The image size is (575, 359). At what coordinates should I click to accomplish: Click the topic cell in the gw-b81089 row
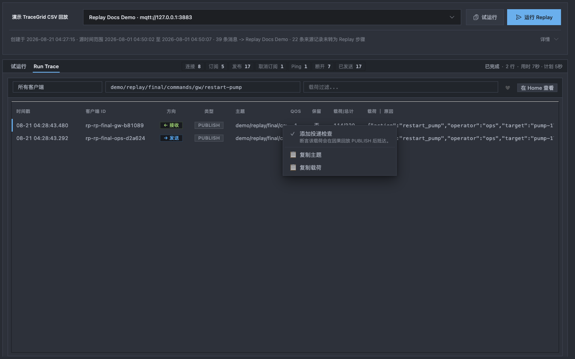click(259, 125)
